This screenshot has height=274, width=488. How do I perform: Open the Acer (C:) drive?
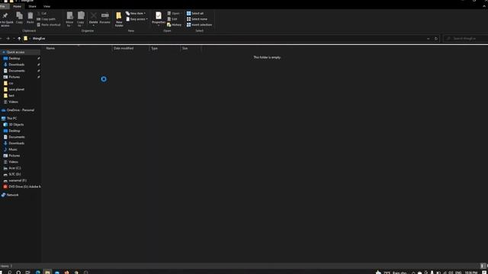14,168
